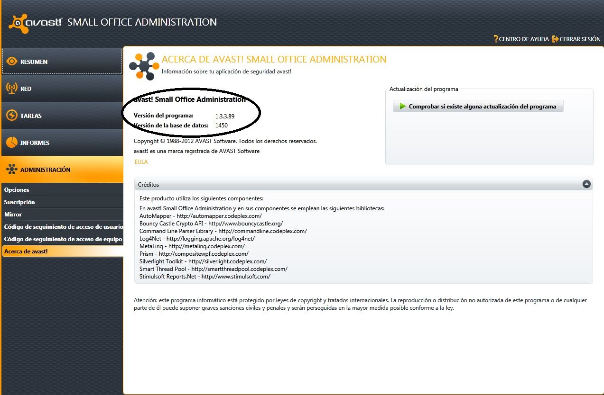This screenshot has height=395, width=604.
Task: Check whether a program update exists
Action: [478, 107]
